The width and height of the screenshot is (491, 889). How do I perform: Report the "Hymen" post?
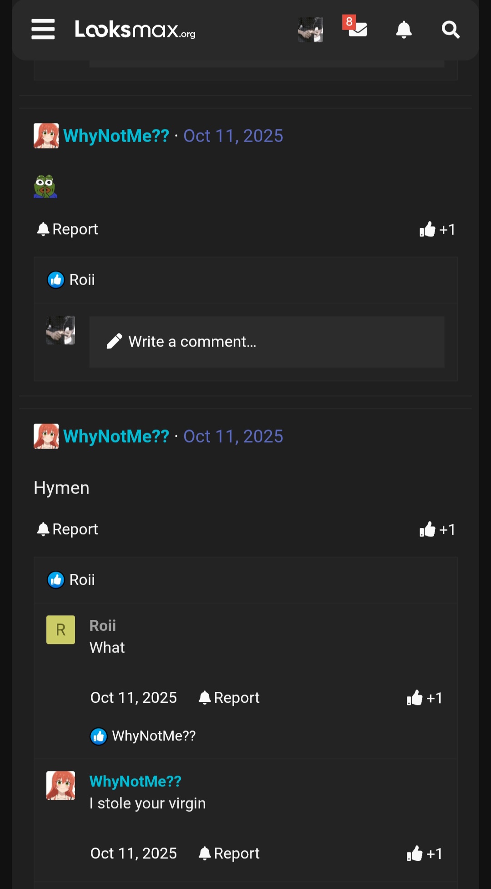(x=68, y=529)
